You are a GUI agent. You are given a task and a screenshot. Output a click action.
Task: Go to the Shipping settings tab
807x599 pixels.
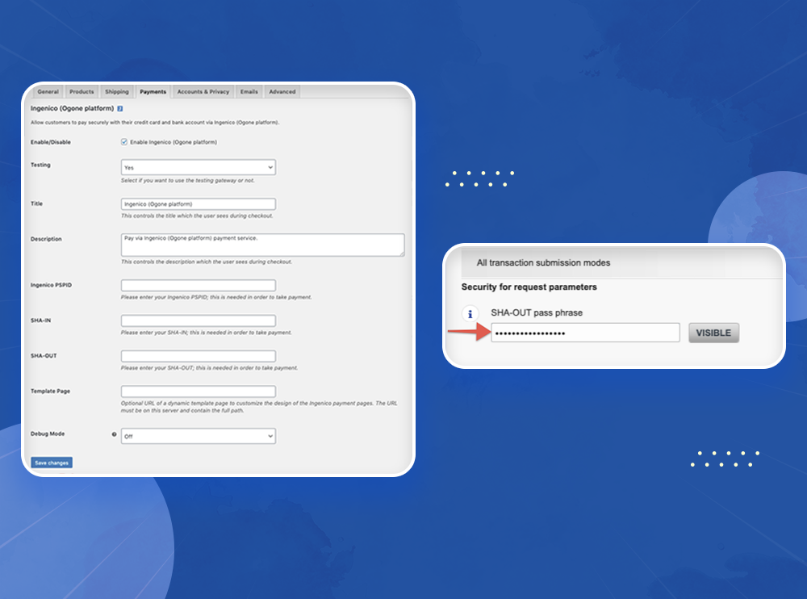(117, 92)
